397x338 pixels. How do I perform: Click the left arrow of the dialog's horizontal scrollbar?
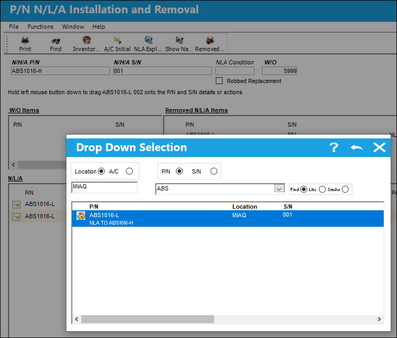tap(77, 319)
